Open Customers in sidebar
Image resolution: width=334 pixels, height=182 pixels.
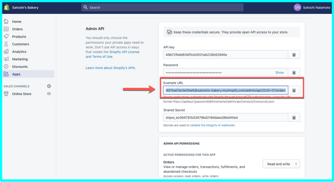pos(20,44)
